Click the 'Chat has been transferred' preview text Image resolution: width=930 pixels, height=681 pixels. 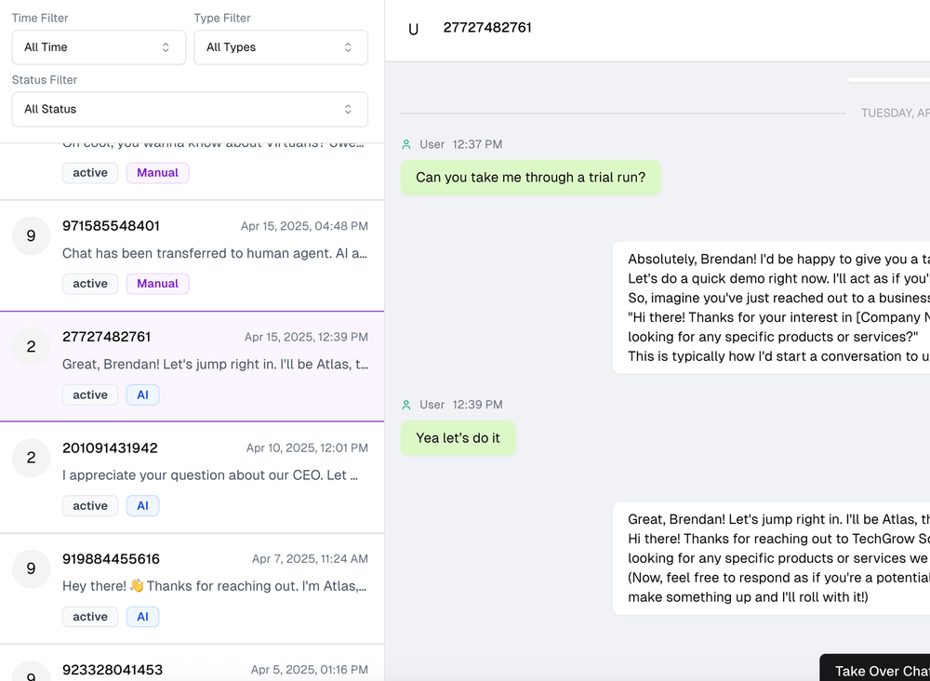pos(215,253)
